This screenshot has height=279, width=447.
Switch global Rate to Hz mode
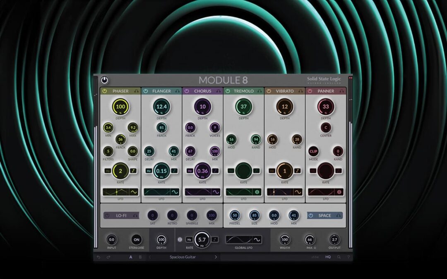click(189, 240)
